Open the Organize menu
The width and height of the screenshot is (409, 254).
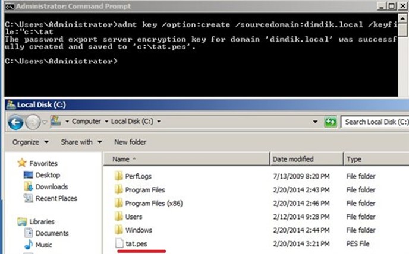coord(30,142)
